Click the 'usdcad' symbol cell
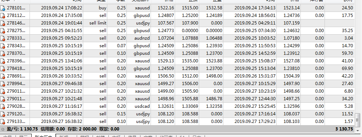Screen dimensions: 362x137 [142, 106]
